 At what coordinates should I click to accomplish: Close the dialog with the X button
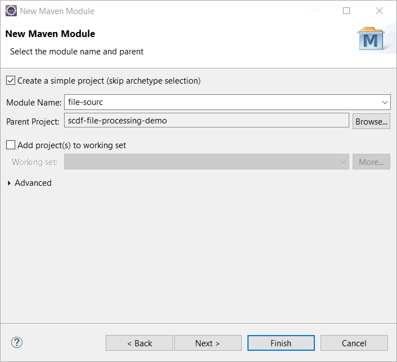[380, 11]
